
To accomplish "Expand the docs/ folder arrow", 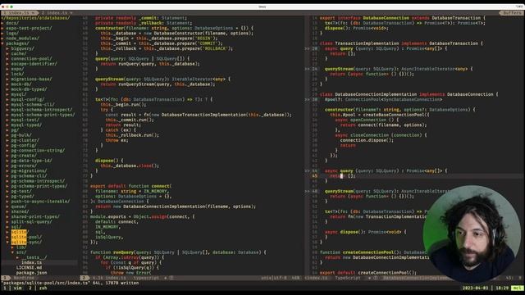I will 2,23.
